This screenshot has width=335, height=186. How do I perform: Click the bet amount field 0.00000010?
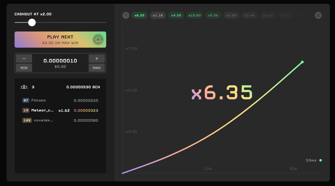tap(60, 61)
